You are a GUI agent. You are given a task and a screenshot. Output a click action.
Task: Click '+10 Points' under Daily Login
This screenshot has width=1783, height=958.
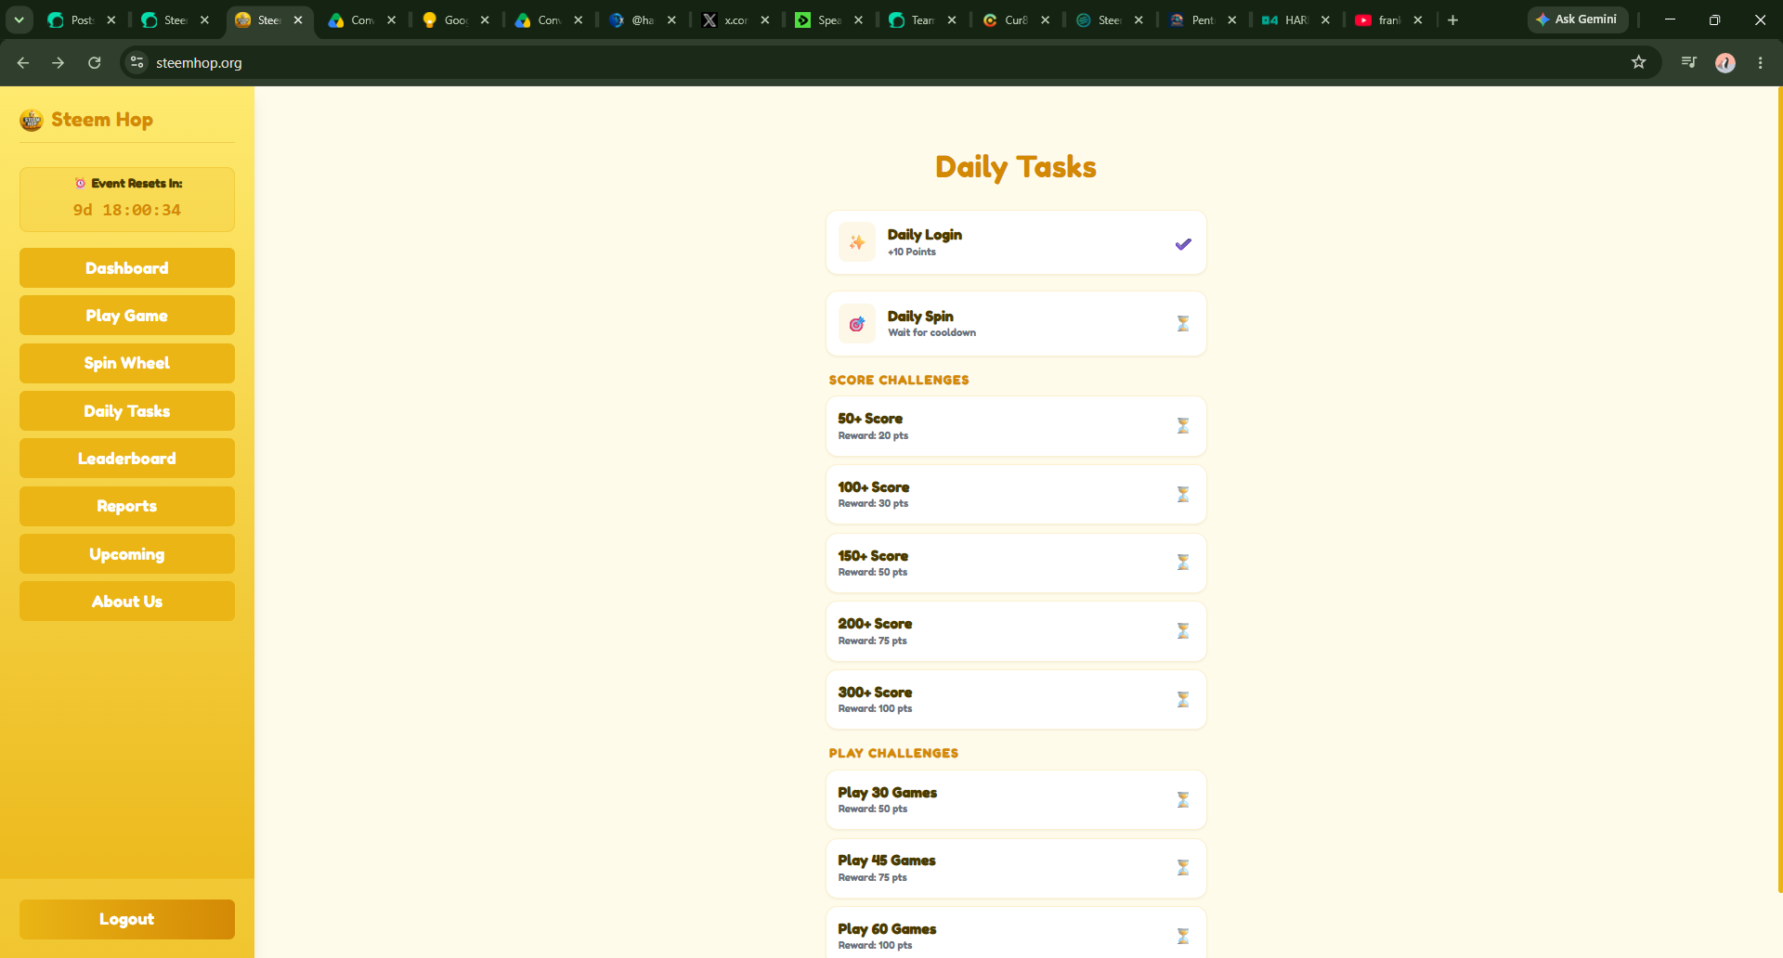[x=912, y=252]
